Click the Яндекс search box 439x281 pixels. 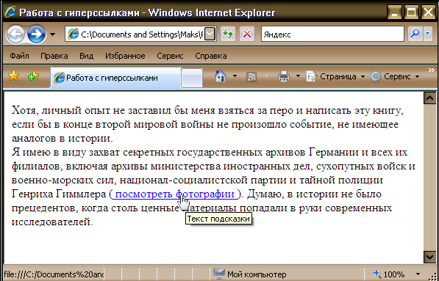pos(332,34)
